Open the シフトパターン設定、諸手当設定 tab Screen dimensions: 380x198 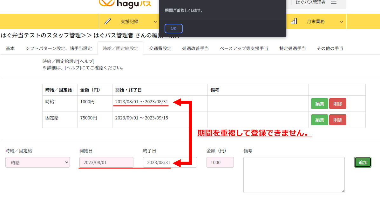click(x=59, y=48)
